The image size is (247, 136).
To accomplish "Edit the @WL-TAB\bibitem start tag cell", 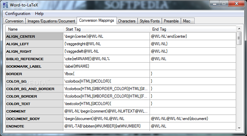I will [107, 126].
